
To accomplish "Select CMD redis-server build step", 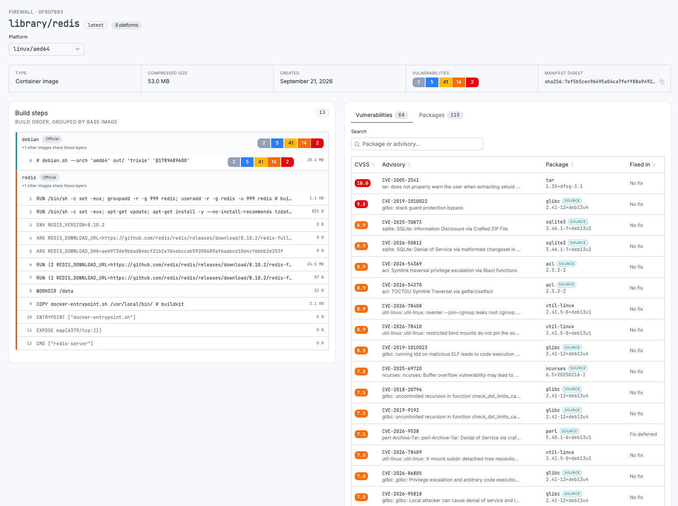I will [172, 343].
